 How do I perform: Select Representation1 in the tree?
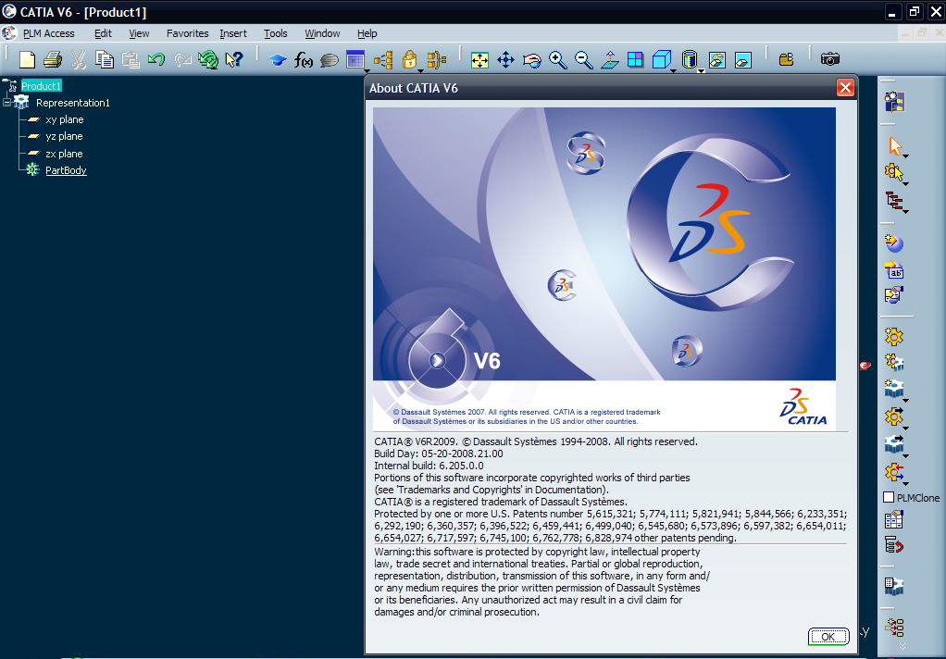click(73, 103)
